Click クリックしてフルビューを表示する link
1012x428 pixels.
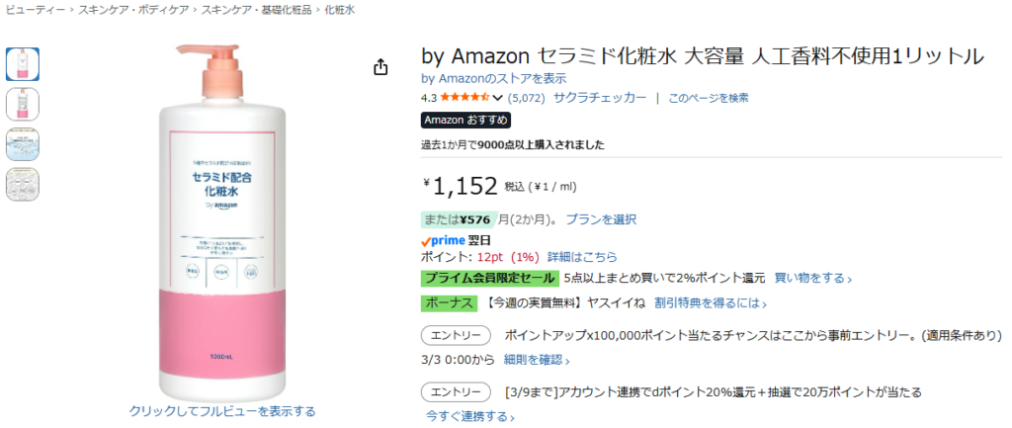222,411
